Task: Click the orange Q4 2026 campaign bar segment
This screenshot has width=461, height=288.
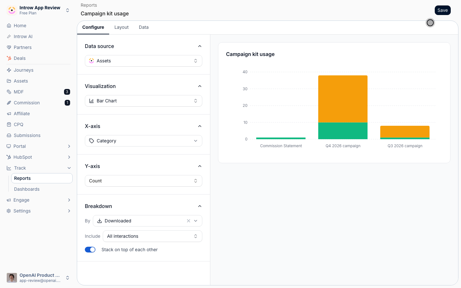Action: coord(343,99)
